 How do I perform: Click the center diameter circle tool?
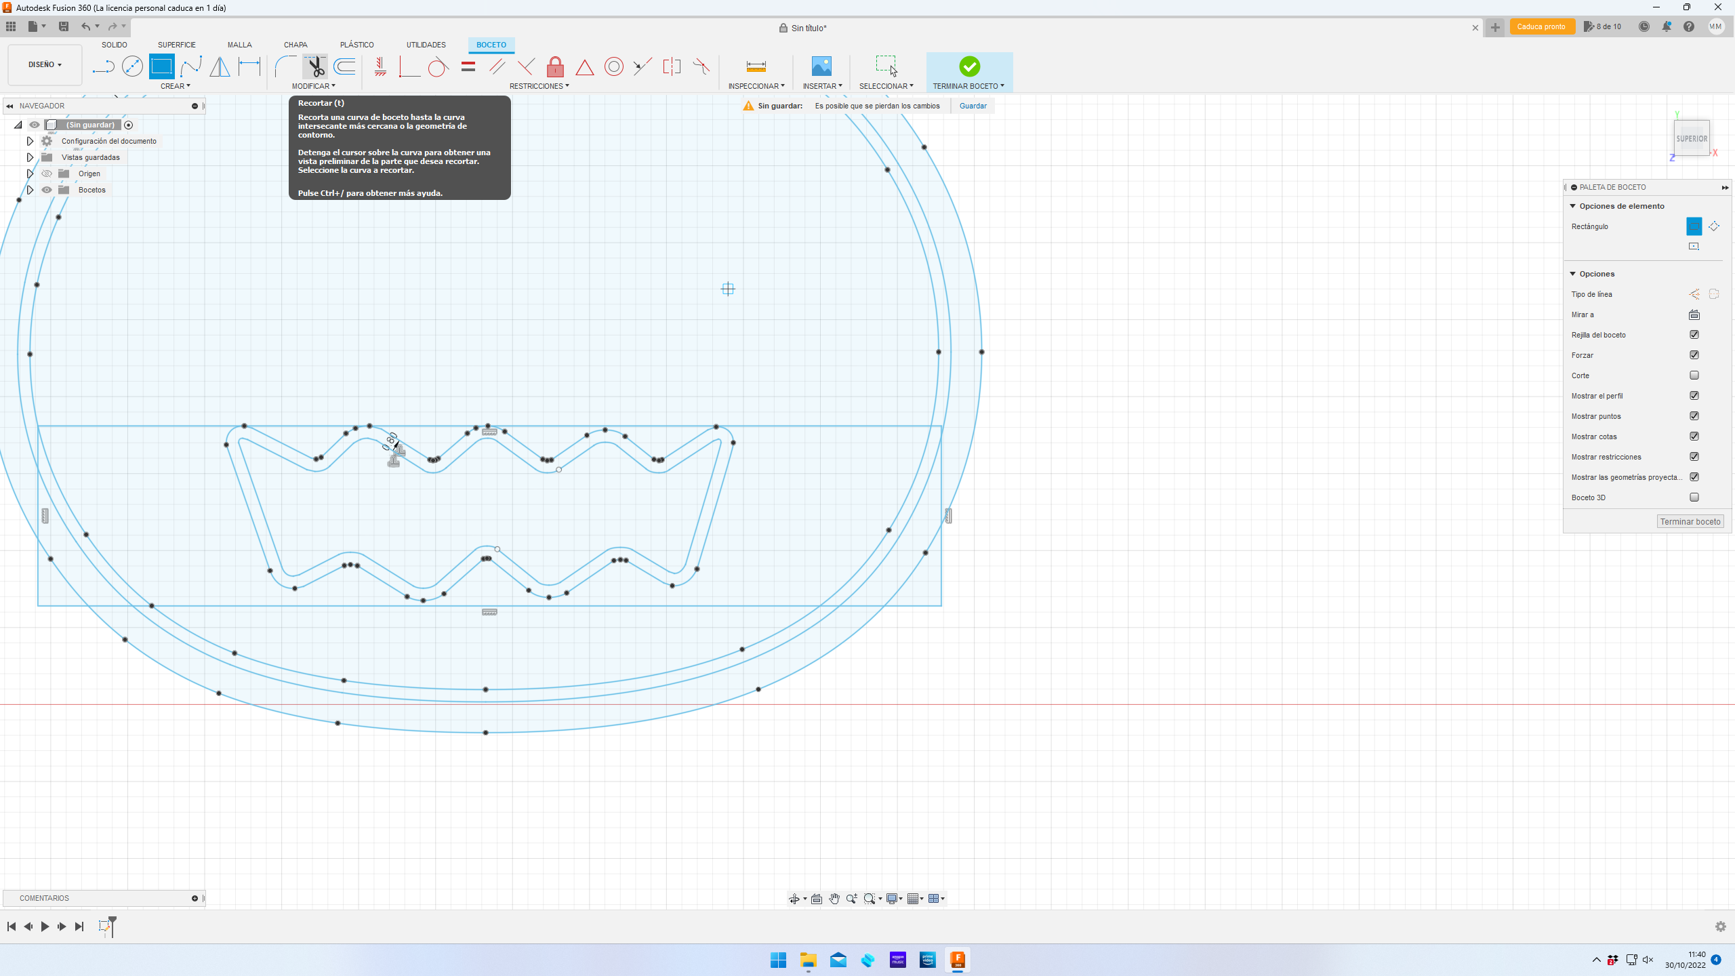coord(132,66)
